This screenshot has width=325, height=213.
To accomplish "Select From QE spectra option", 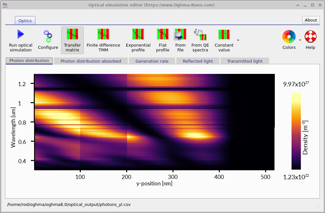I will pyautogui.click(x=200, y=40).
